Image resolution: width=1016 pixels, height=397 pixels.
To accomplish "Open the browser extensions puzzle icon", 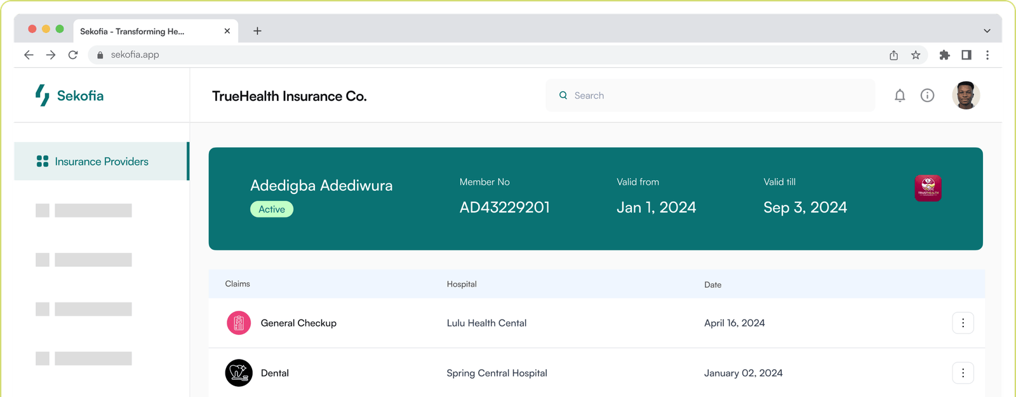I will [x=944, y=55].
